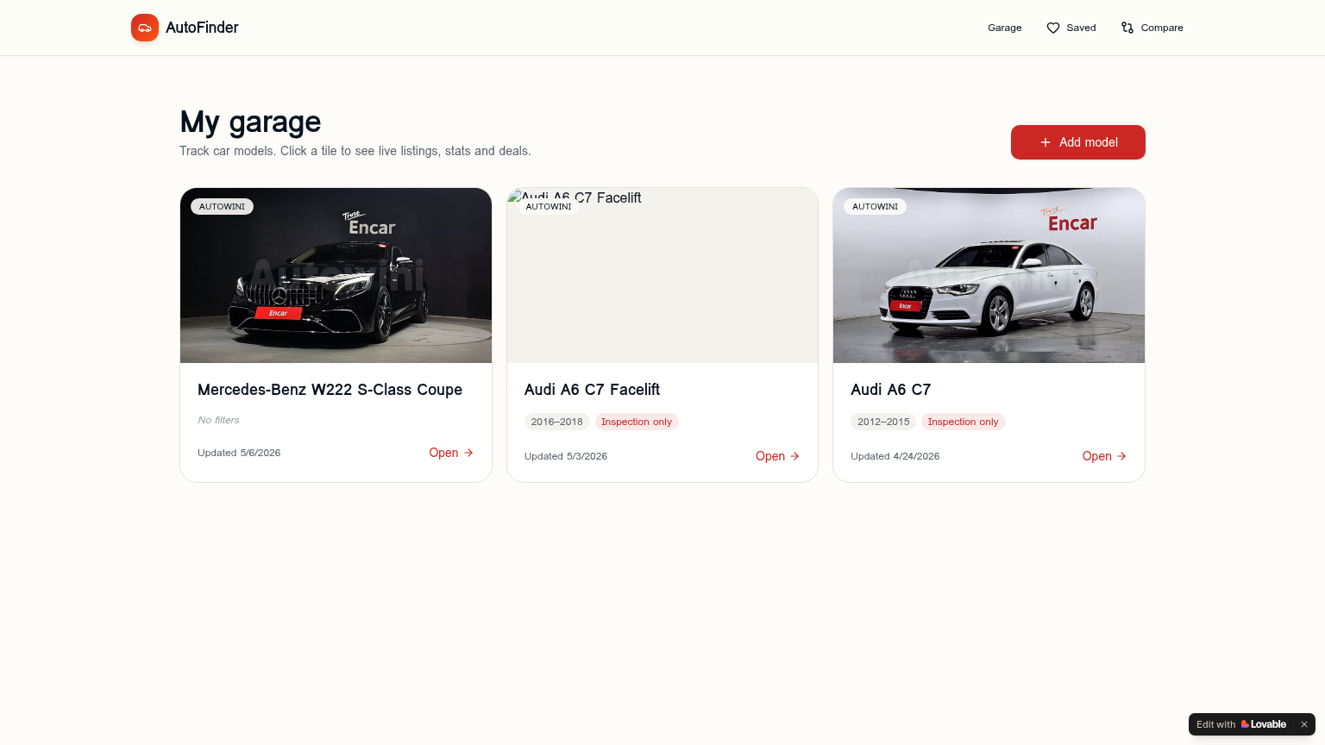The height and width of the screenshot is (745, 1325).
Task: Open the Compare nav item
Action: [x=1152, y=28]
